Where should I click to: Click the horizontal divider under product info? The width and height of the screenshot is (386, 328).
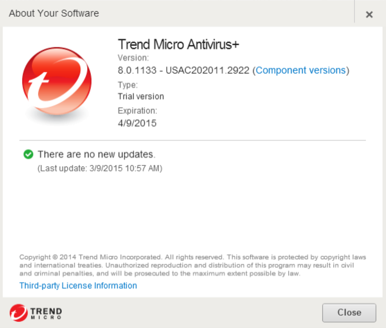pyautogui.click(x=192, y=140)
